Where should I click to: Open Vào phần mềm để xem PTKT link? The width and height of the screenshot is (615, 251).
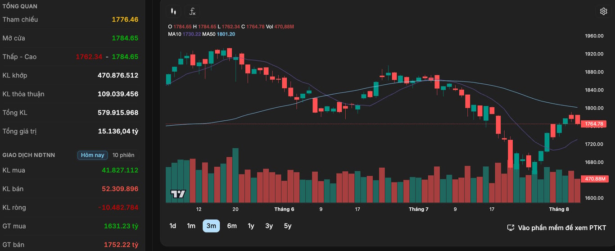(x=562, y=228)
